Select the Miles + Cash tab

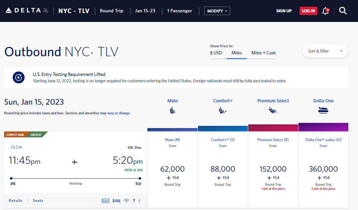pyautogui.click(x=263, y=53)
